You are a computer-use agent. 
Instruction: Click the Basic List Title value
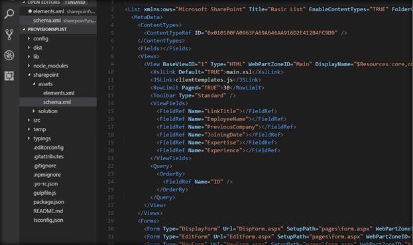click(288, 9)
